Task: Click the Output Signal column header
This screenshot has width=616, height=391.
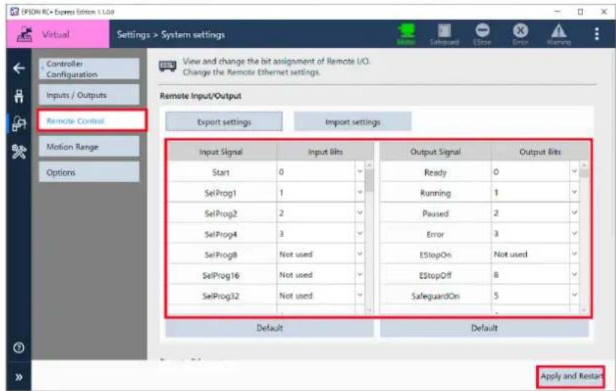Action: pos(436,152)
